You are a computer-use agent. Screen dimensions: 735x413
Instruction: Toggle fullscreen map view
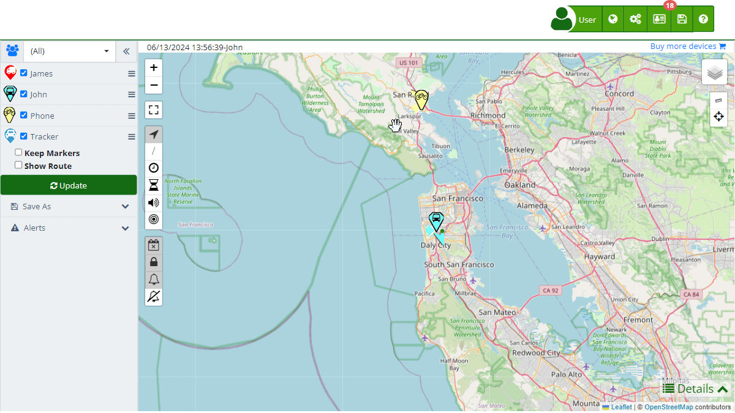click(154, 110)
